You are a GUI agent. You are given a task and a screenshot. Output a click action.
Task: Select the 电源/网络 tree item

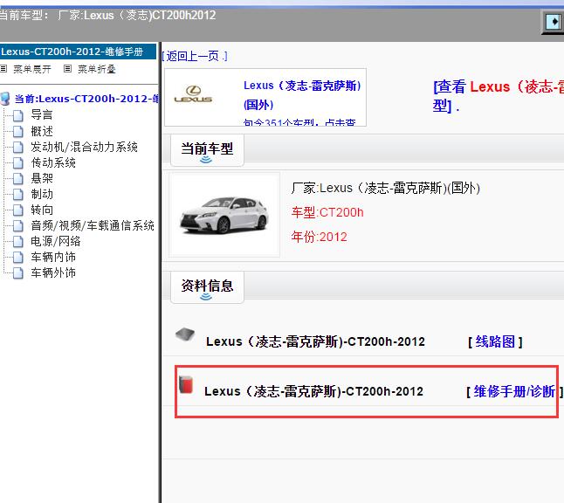[55, 241]
